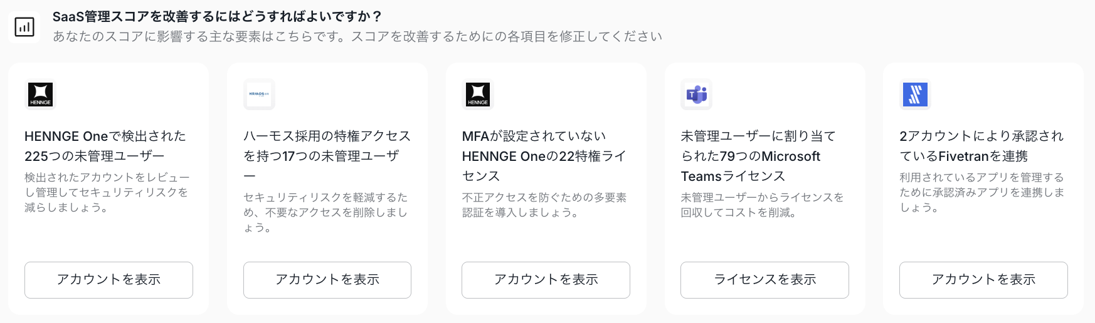Open the 'ハーモス採用の特権アクセス' card title
1095x323 pixels.
[327, 146]
